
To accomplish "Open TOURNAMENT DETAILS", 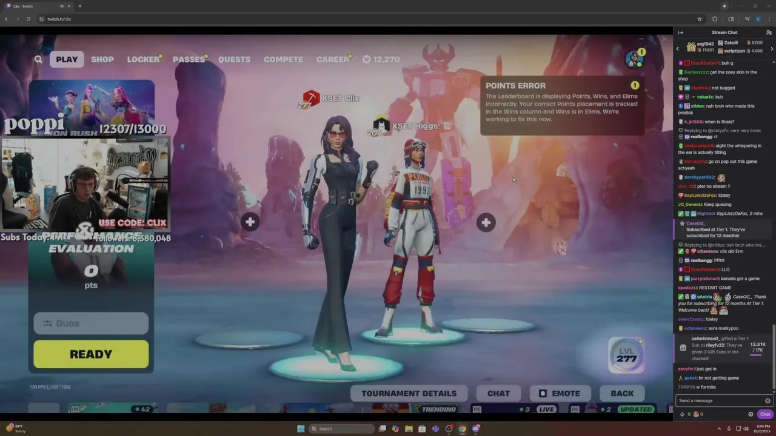I will click(x=409, y=393).
